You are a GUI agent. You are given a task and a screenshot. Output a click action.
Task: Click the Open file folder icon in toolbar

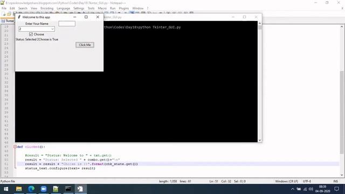pyautogui.click(x=9, y=14)
